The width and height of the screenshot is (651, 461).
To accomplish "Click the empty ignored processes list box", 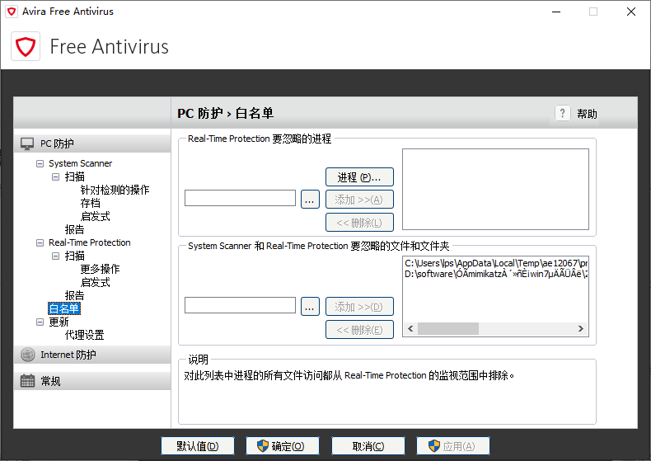I will 495,190.
